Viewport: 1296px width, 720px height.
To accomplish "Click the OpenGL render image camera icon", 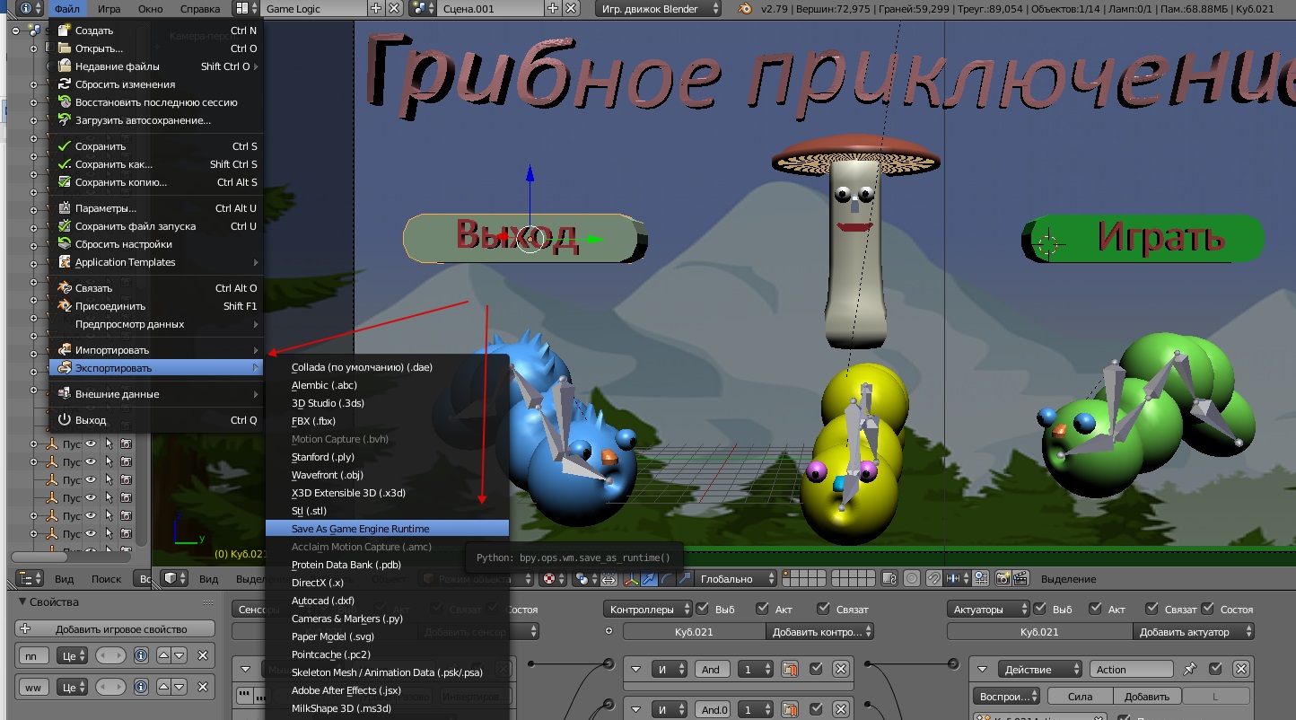I will (x=1003, y=579).
